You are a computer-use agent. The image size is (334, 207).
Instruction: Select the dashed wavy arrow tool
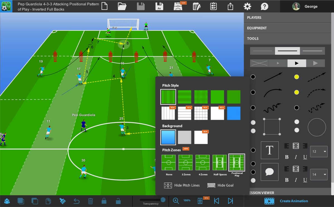click(317, 108)
